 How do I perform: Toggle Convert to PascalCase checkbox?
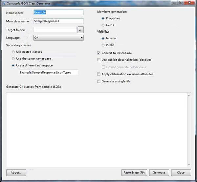coord(99,53)
